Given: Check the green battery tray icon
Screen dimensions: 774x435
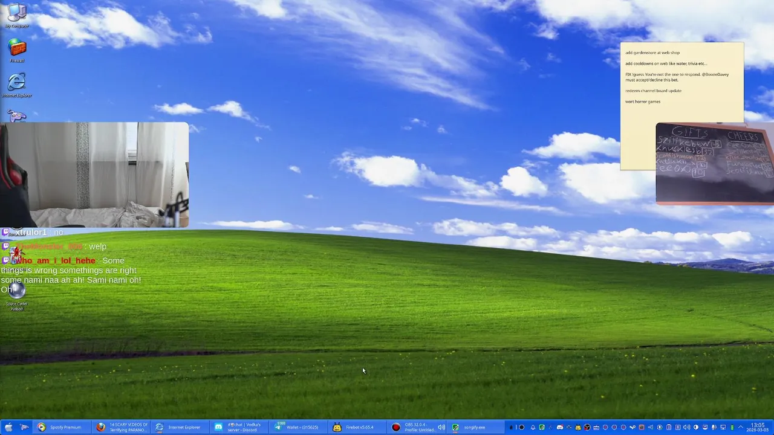Looking at the screenshot, I should (x=732, y=427).
